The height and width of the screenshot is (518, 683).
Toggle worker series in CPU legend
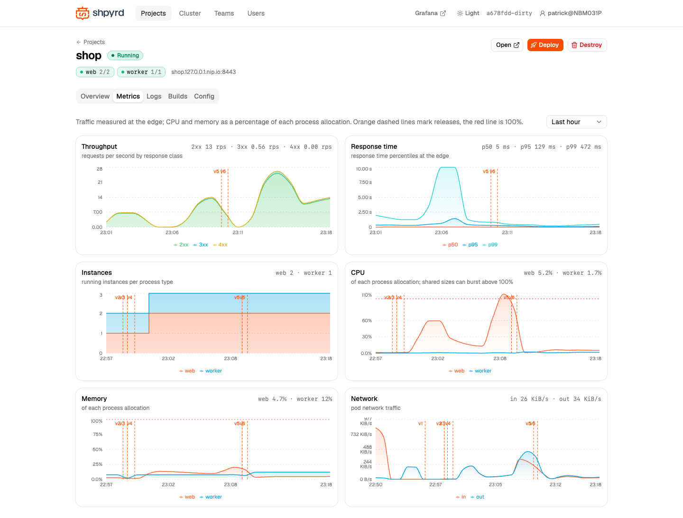pos(480,371)
